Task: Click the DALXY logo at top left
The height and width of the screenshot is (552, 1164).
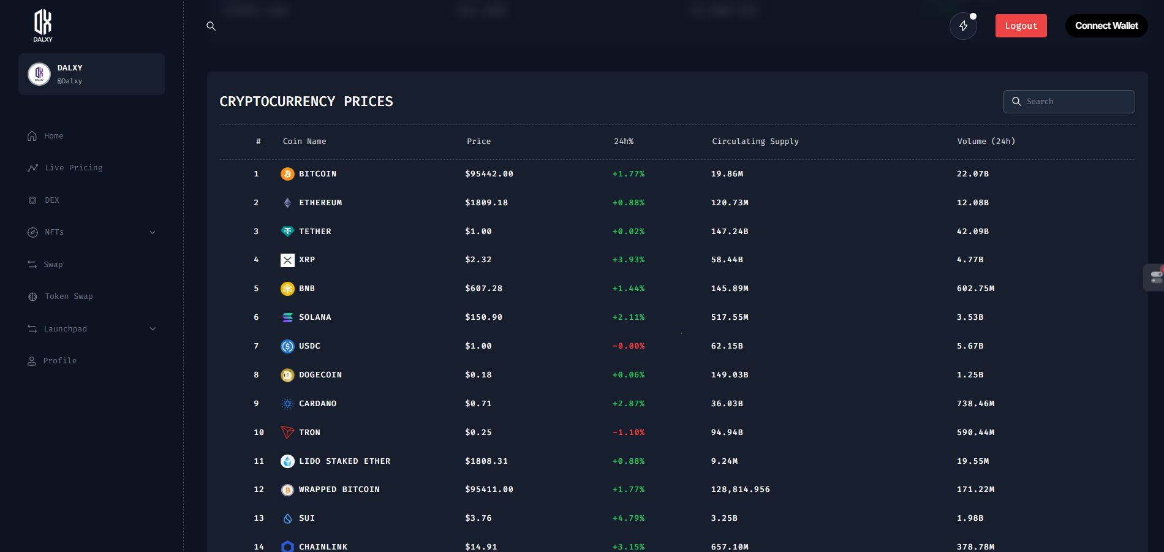Action: pos(43,26)
